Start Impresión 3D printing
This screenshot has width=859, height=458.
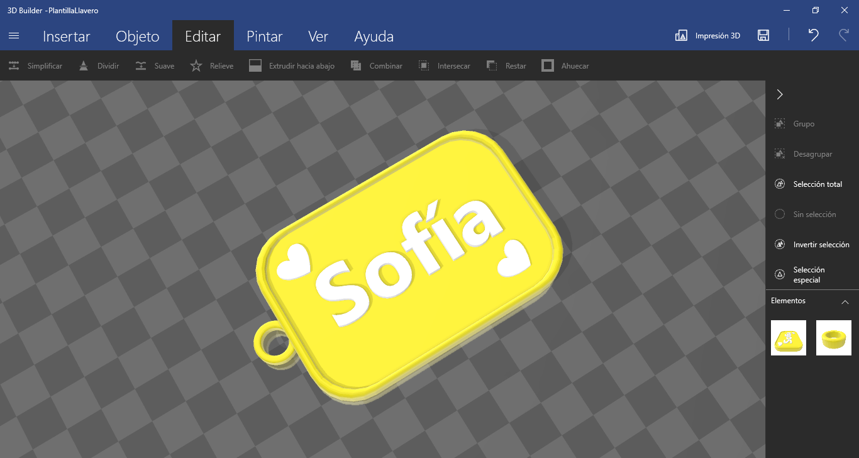707,35
